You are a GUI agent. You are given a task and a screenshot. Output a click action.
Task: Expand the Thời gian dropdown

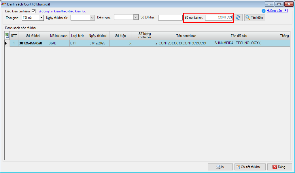pos(41,18)
